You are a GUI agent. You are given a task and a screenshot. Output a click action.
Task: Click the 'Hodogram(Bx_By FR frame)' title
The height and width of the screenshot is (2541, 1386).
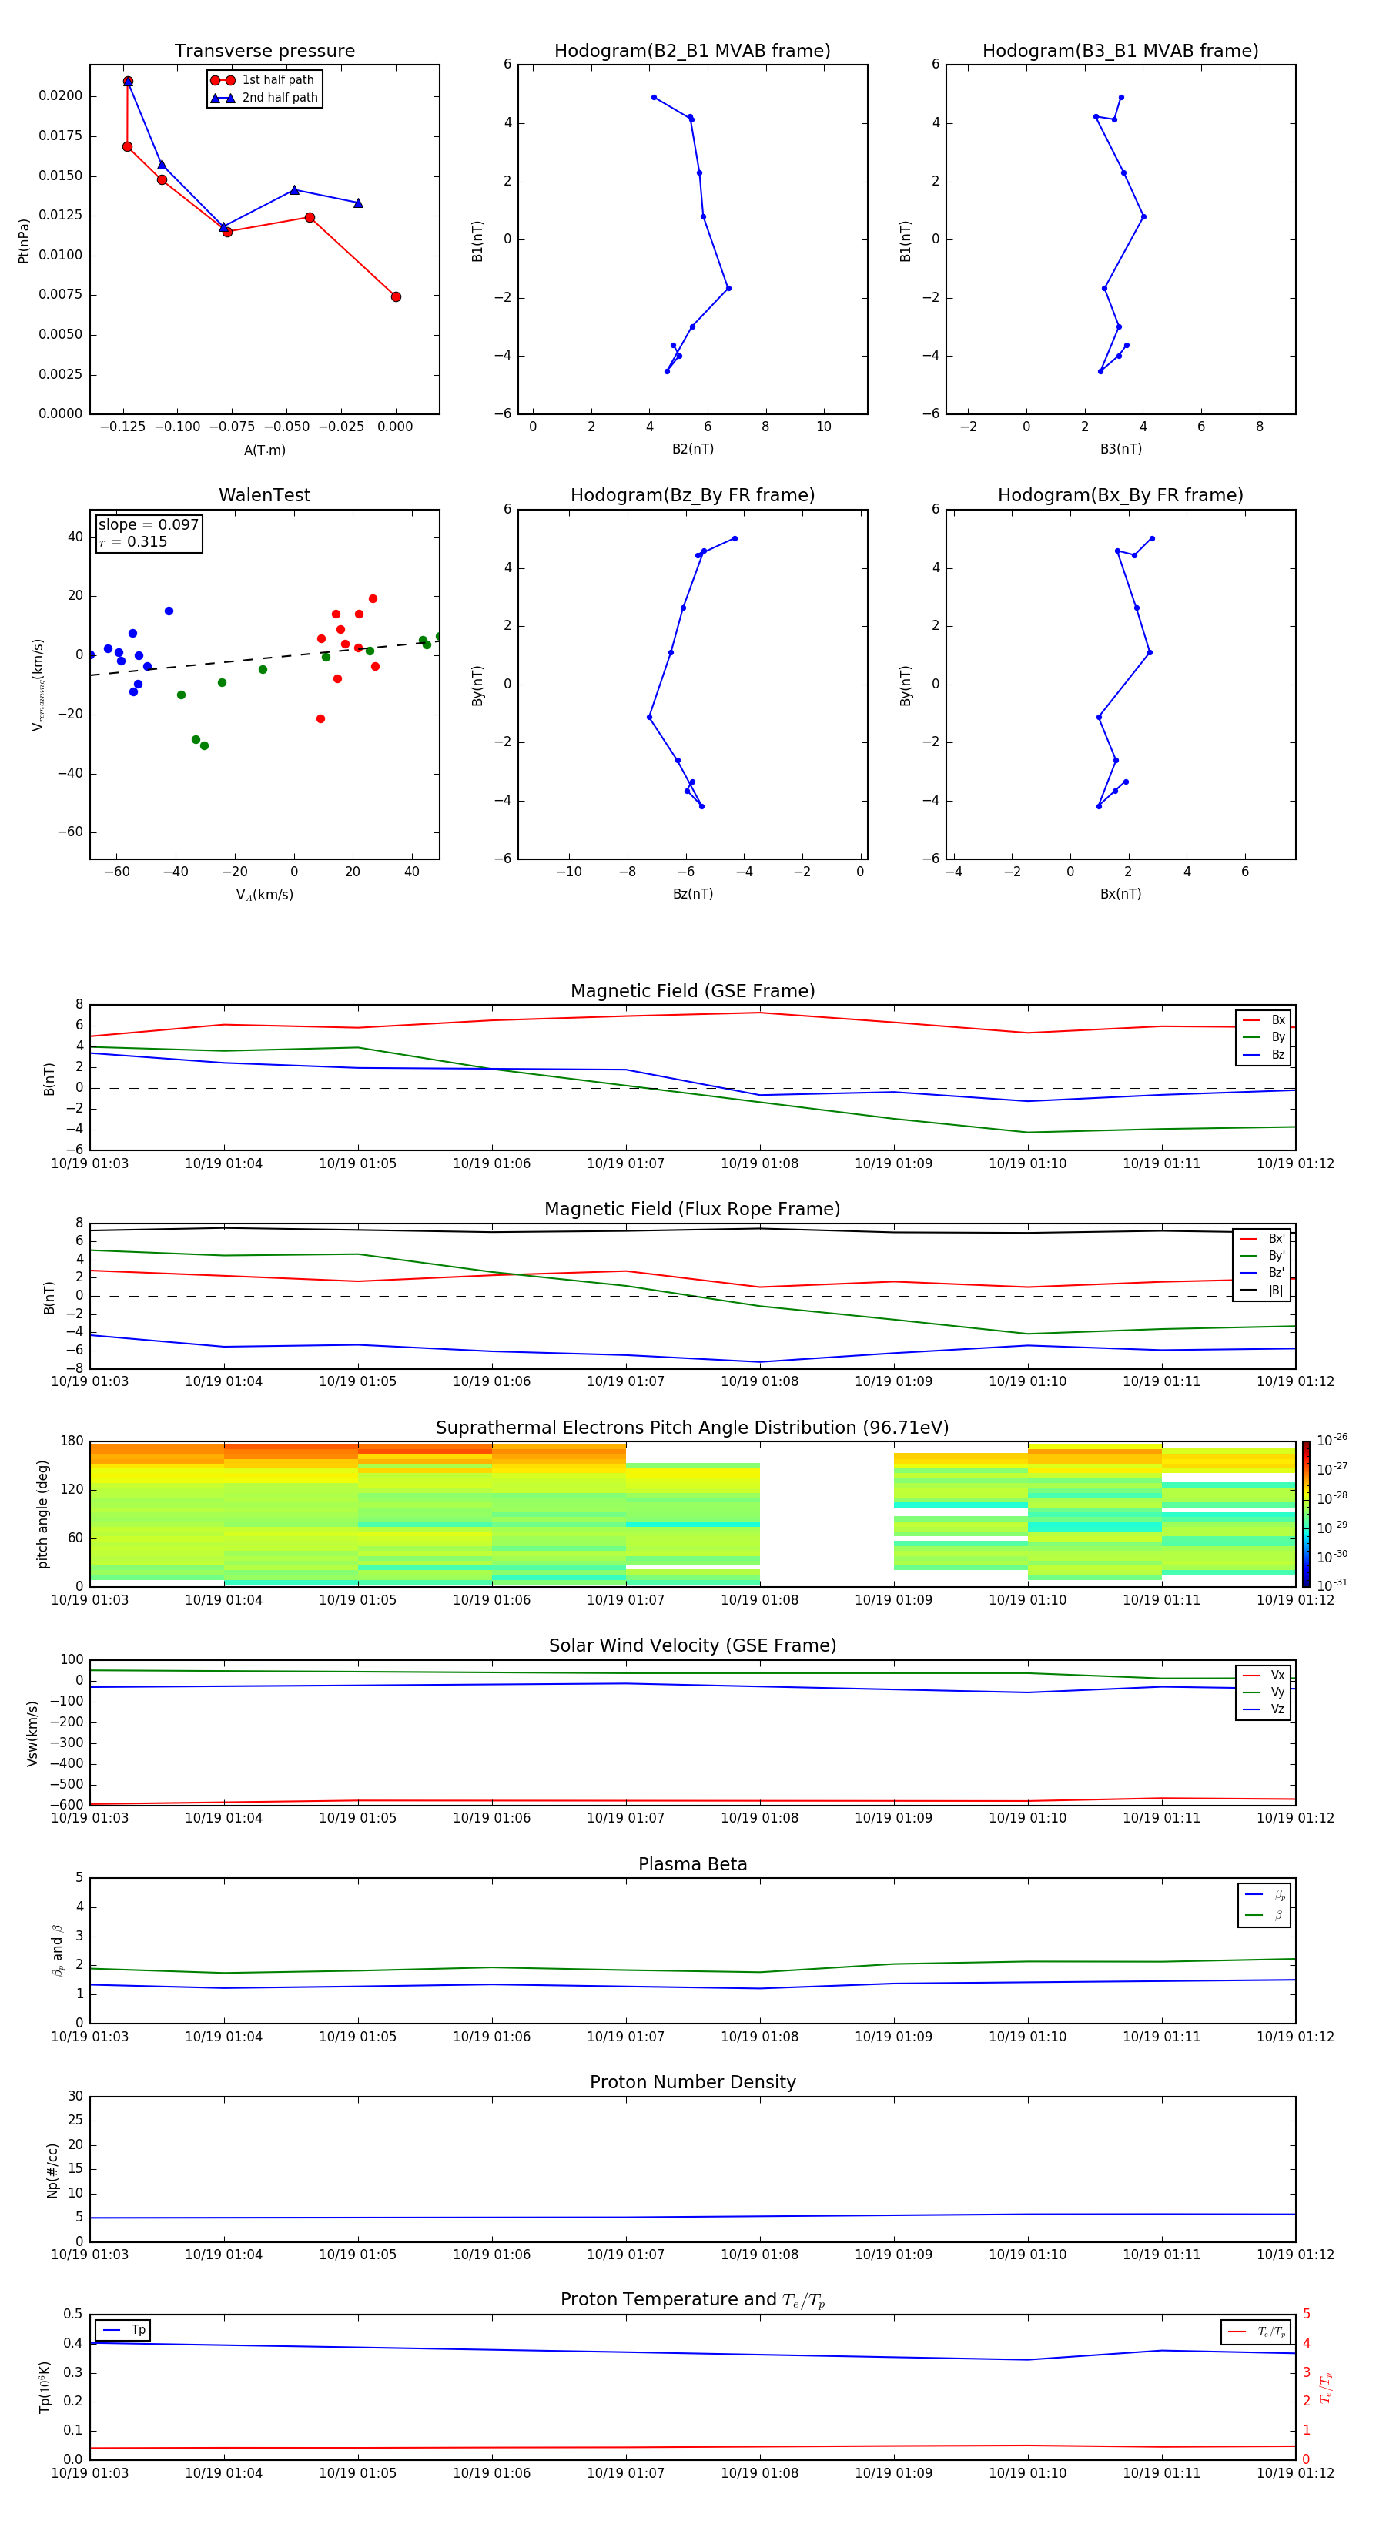pyautogui.click(x=1120, y=495)
